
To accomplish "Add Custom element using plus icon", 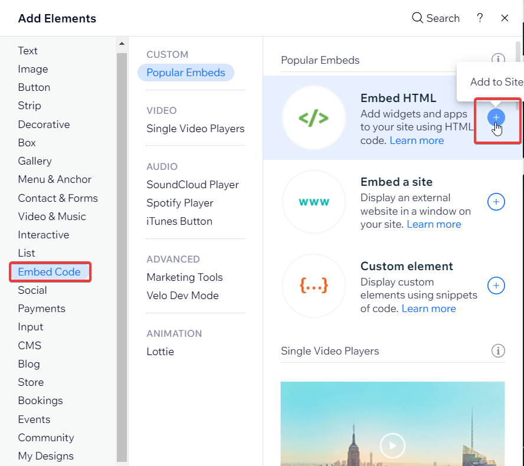I will (x=496, y=286).
